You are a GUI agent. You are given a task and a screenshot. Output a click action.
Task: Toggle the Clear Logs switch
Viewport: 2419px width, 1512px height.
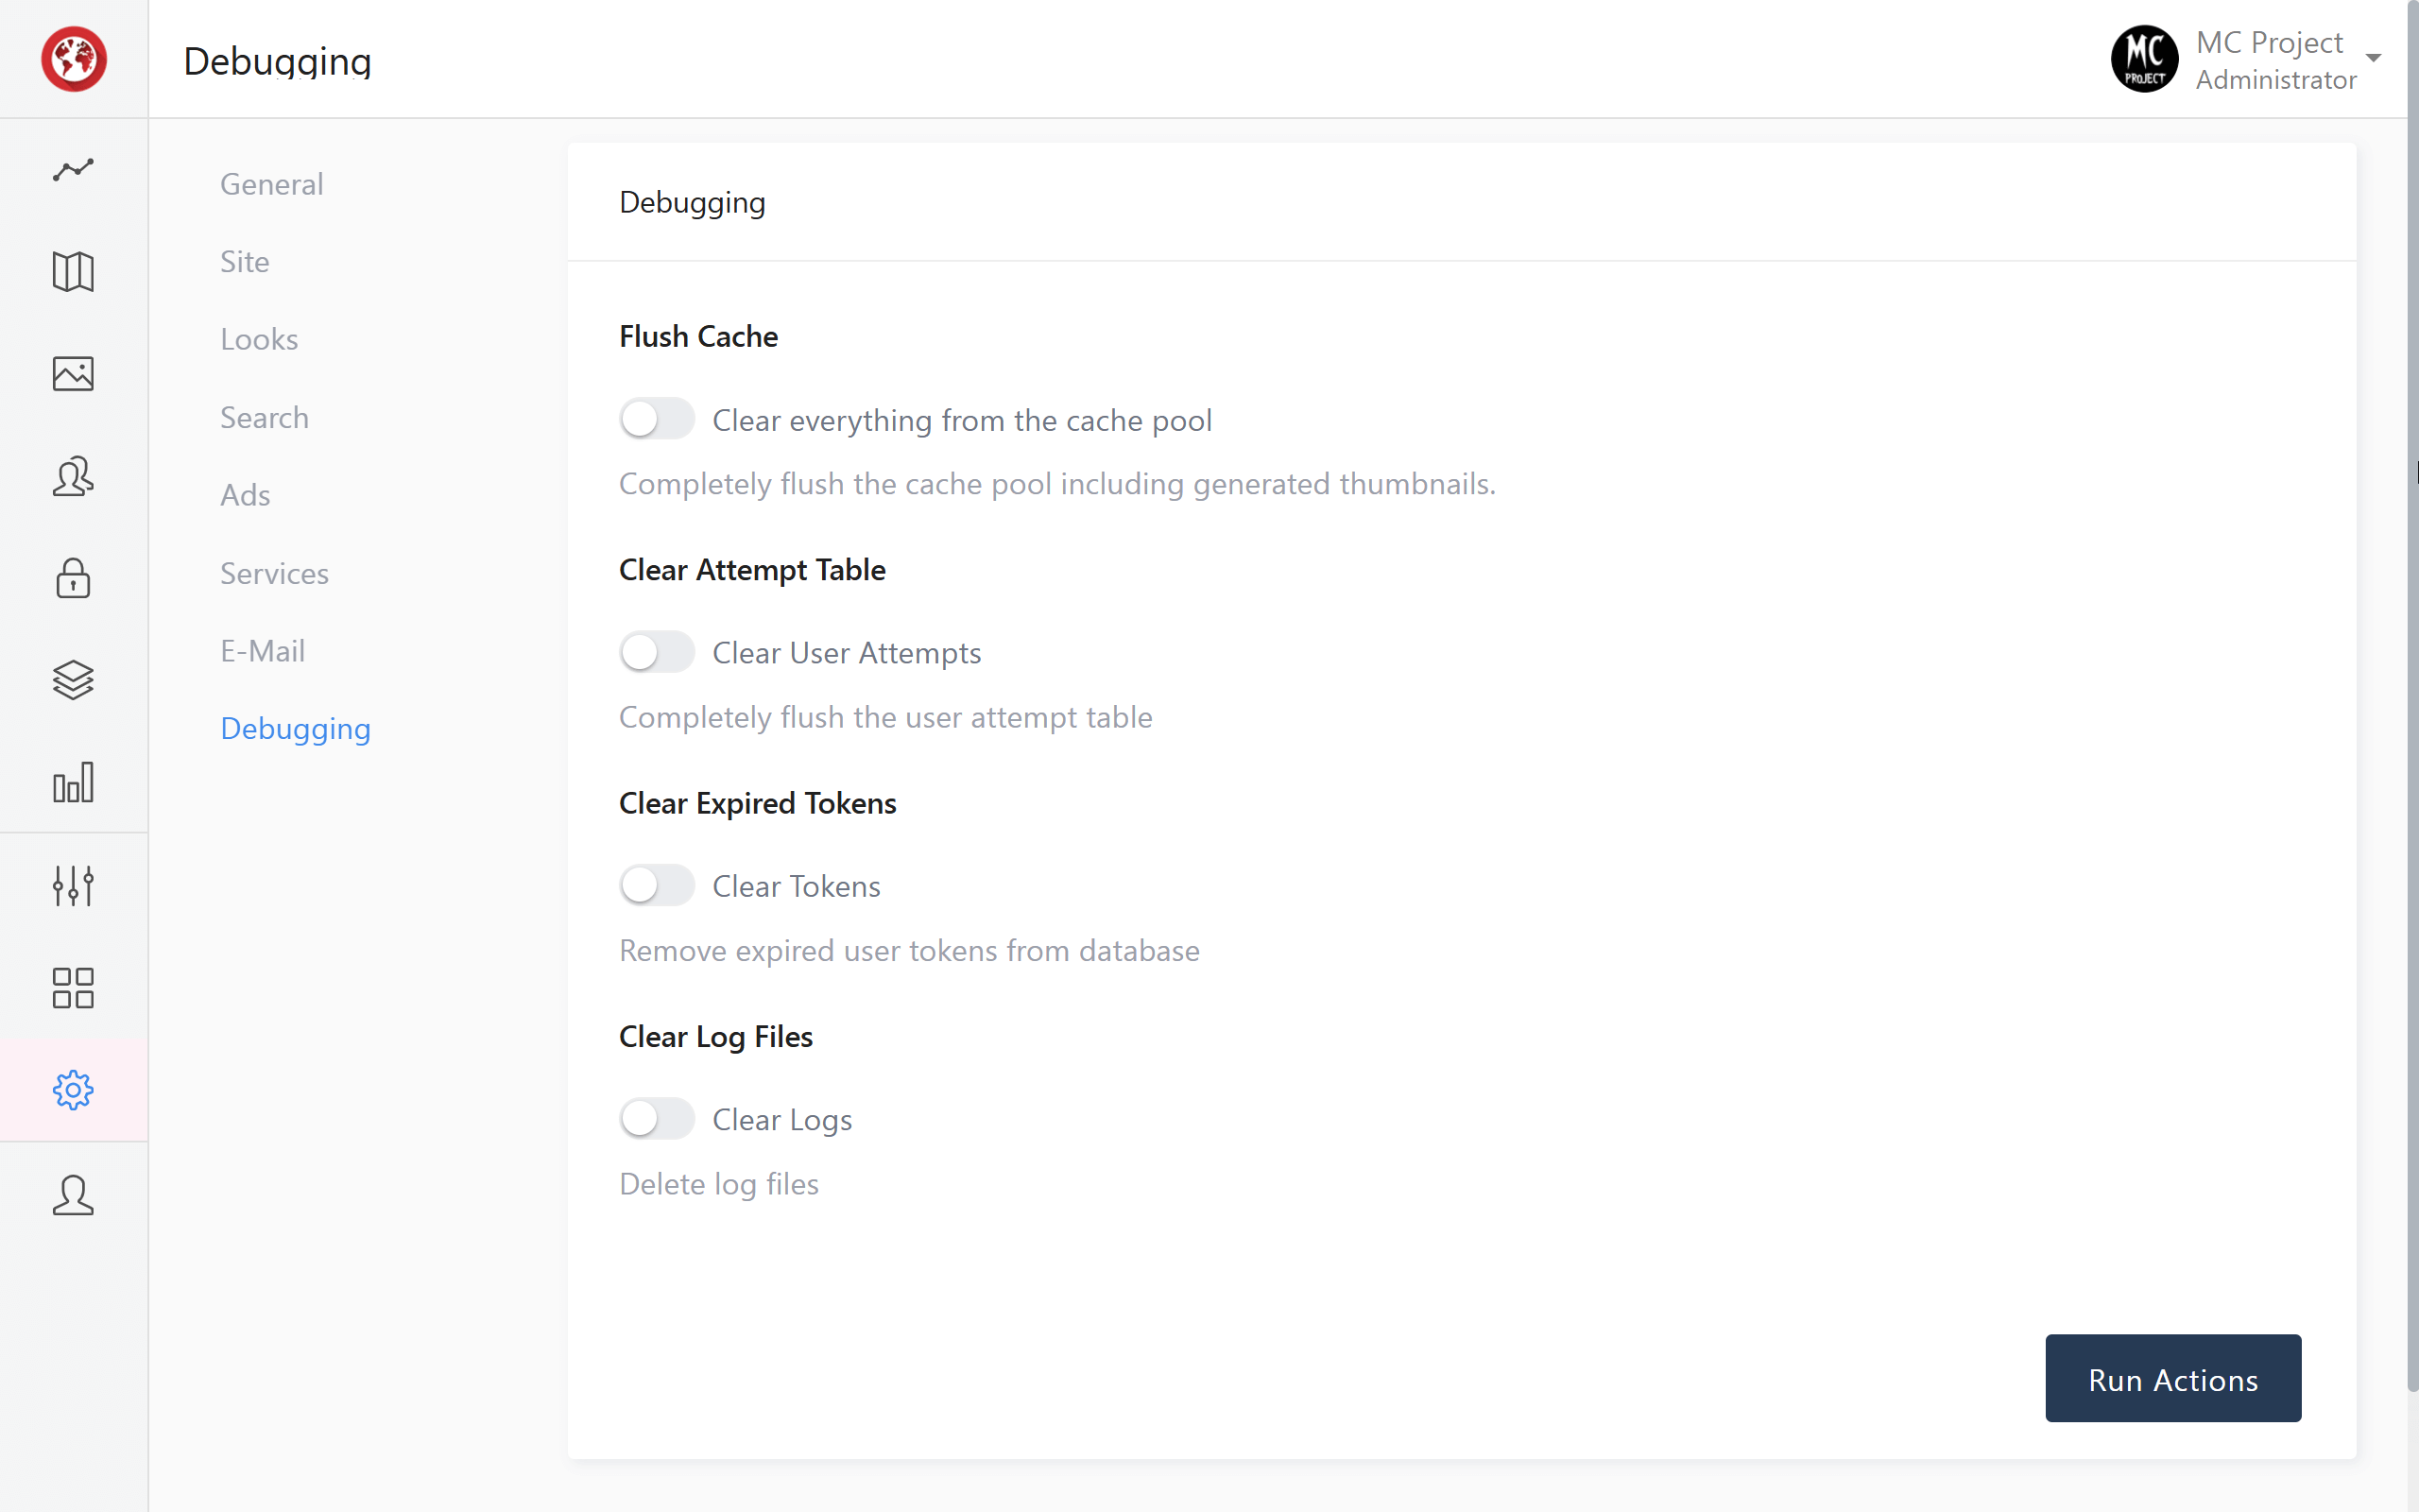tap(656, 1118)
